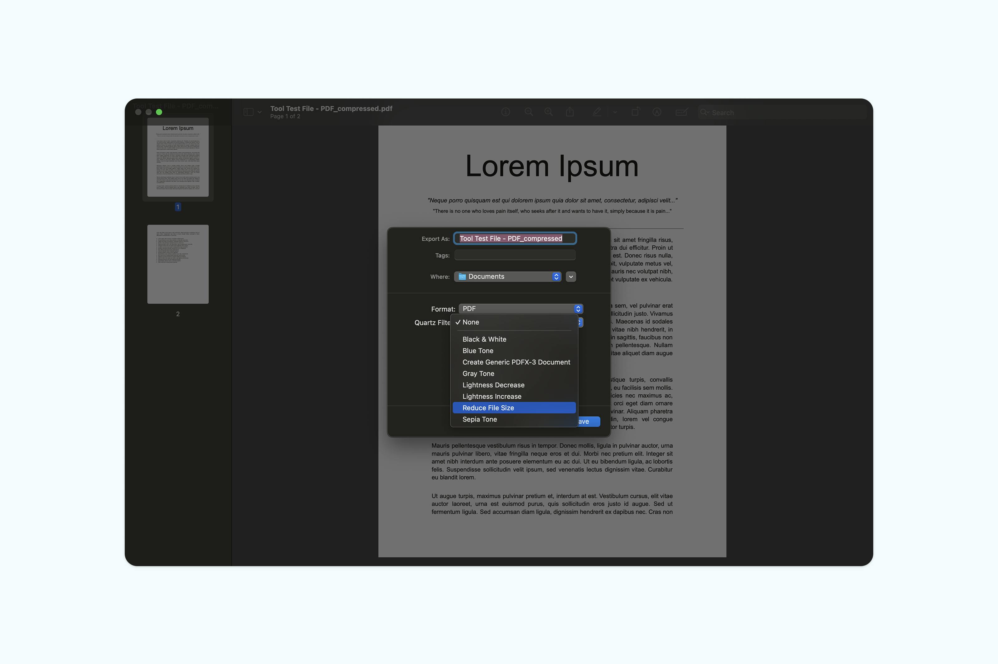Click the Export As filename field
Viewport: 998px width, 664px height.
(x=515, y=238)
